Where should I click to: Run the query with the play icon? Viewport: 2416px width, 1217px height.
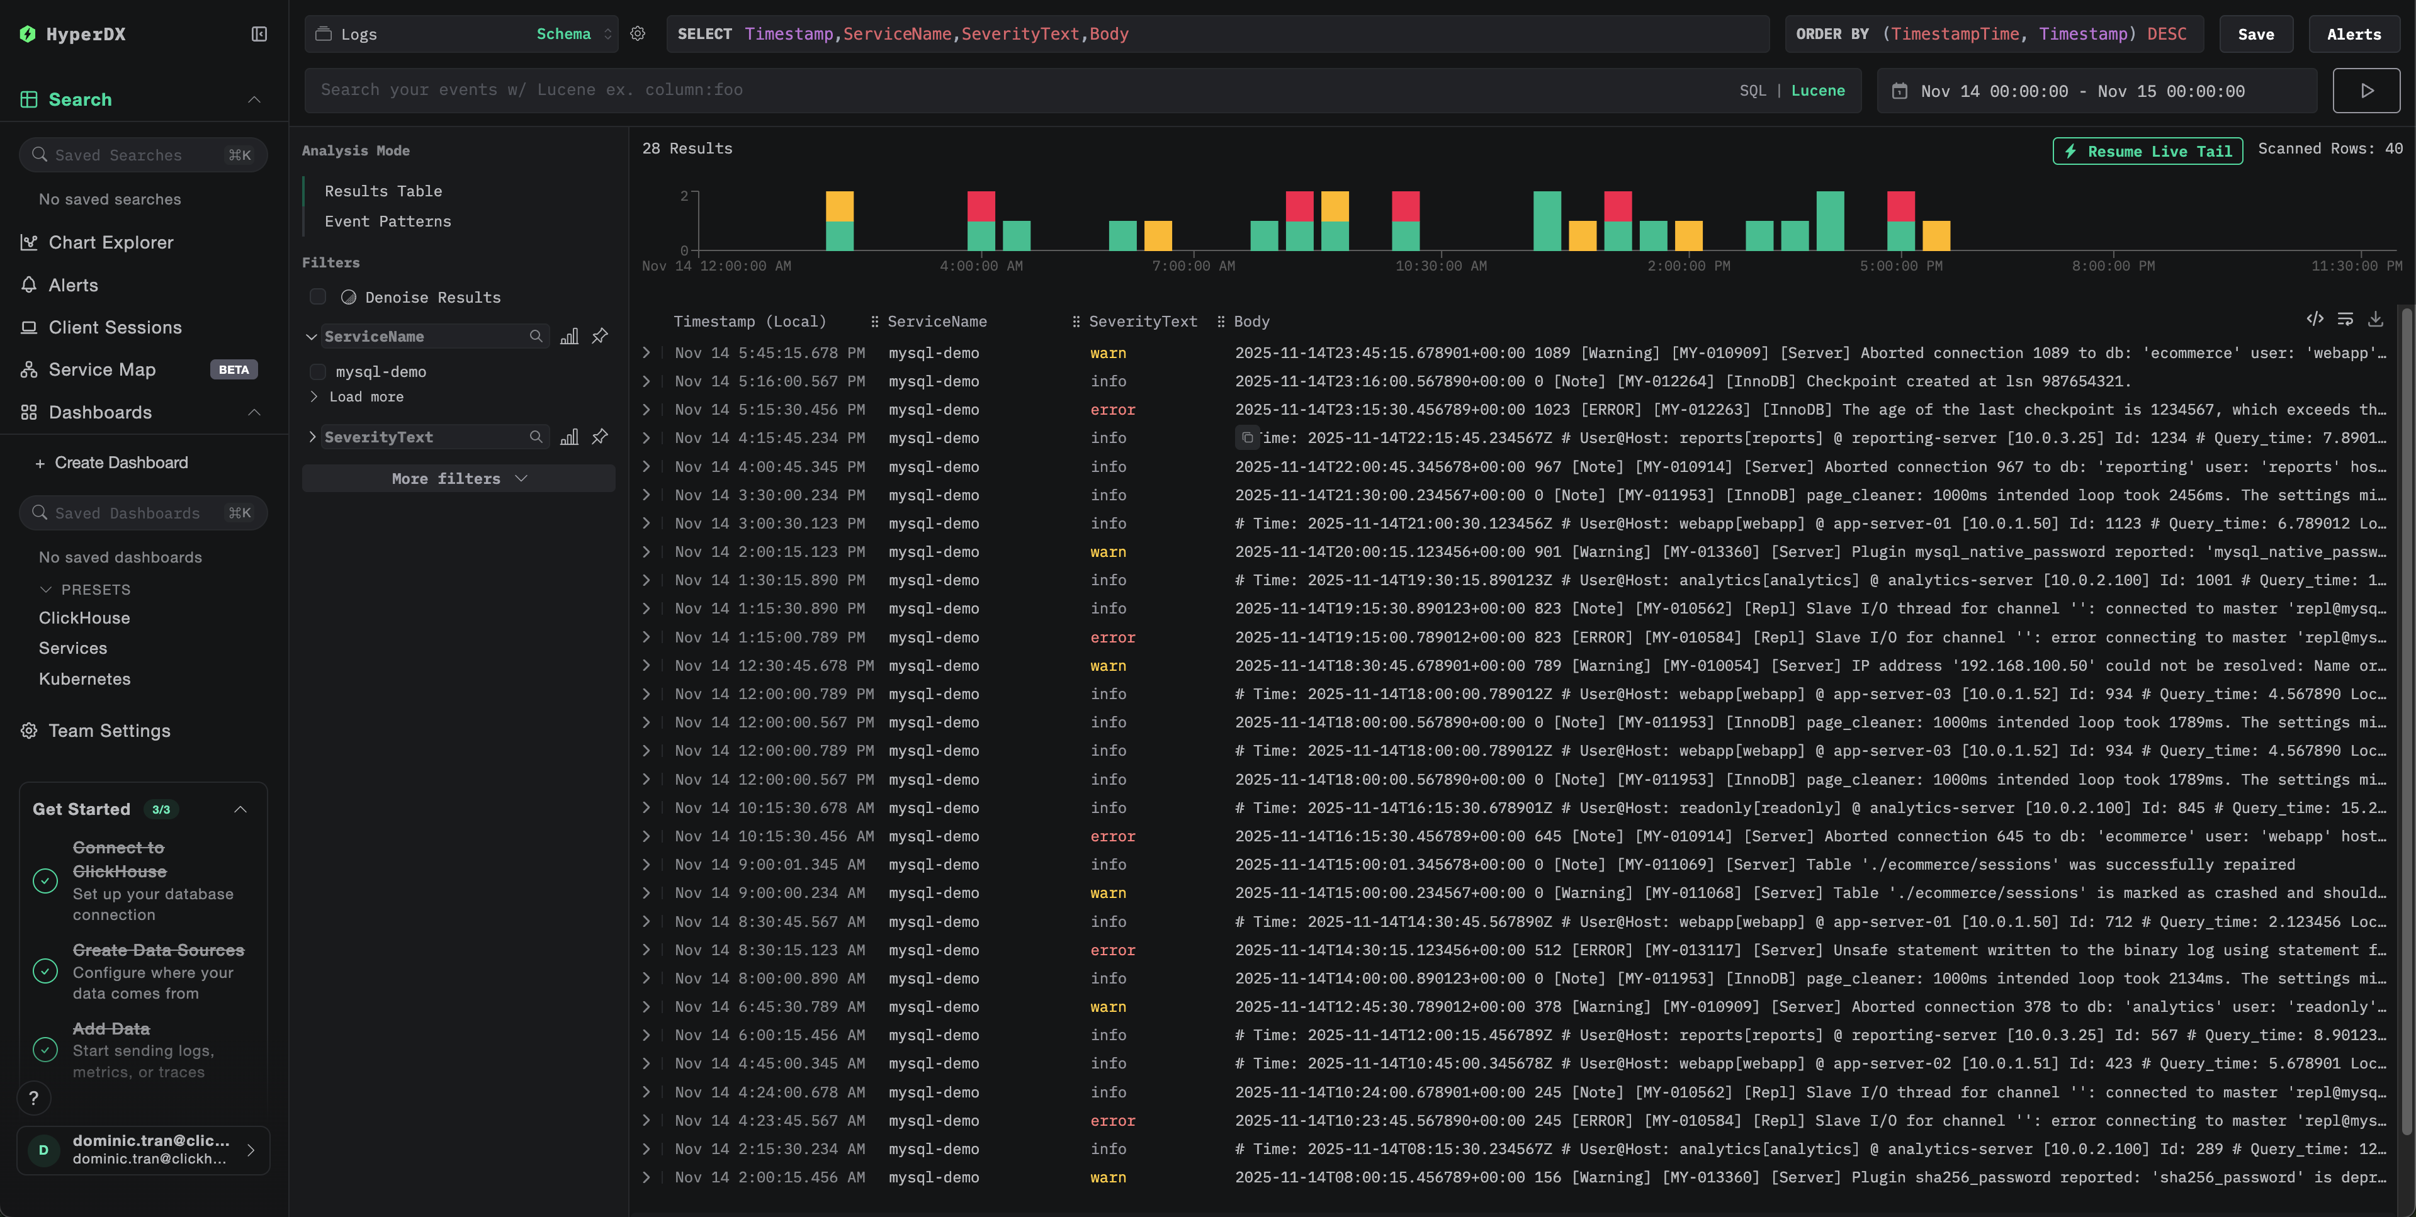tap(2366, 90)
